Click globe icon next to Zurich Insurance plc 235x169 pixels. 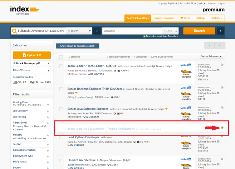[x=108, y=165]
